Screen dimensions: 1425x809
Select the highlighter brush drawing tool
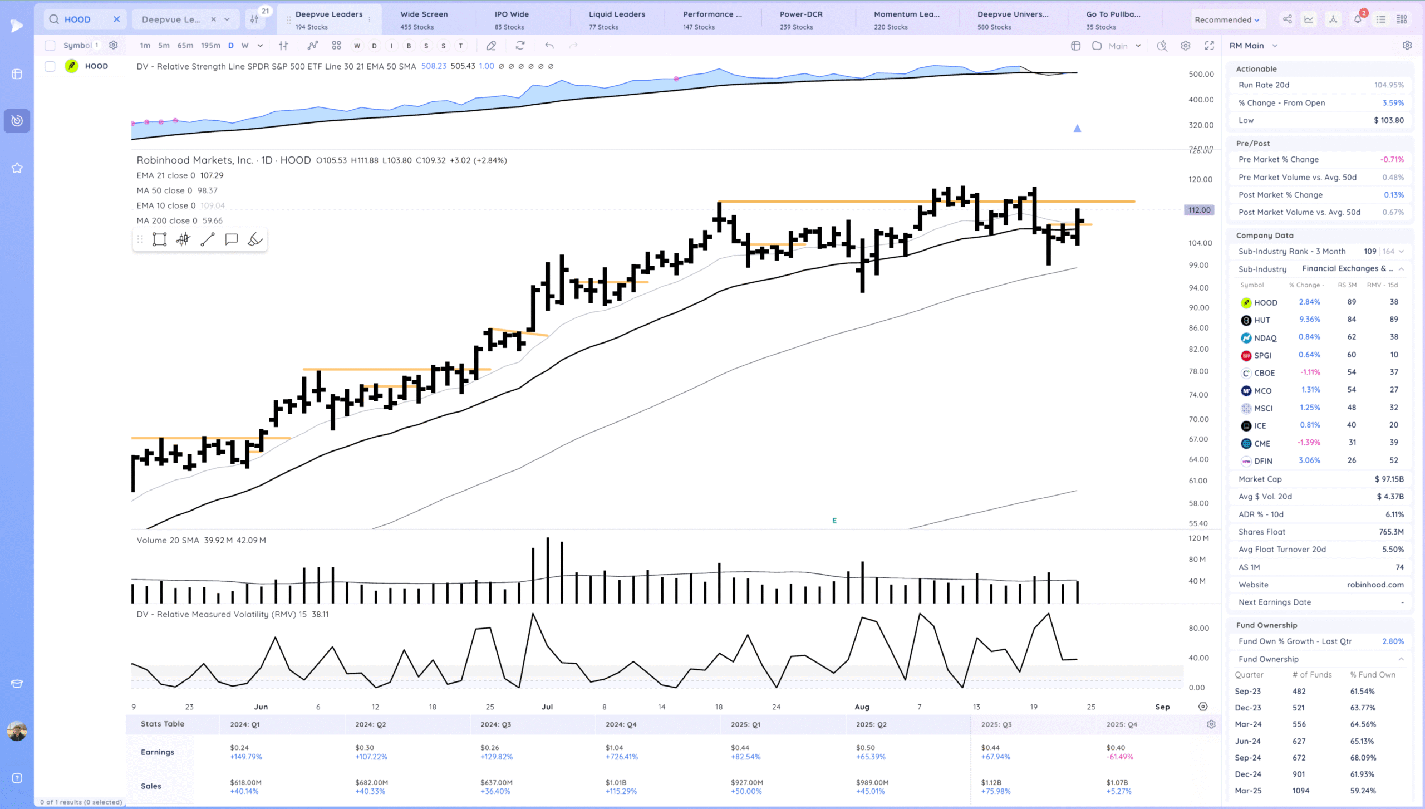point(255,239)
